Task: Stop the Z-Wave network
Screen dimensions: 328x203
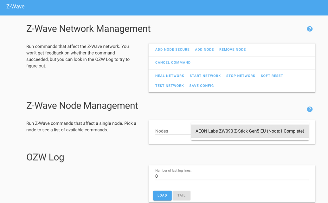Action: (x=241, y=76)
